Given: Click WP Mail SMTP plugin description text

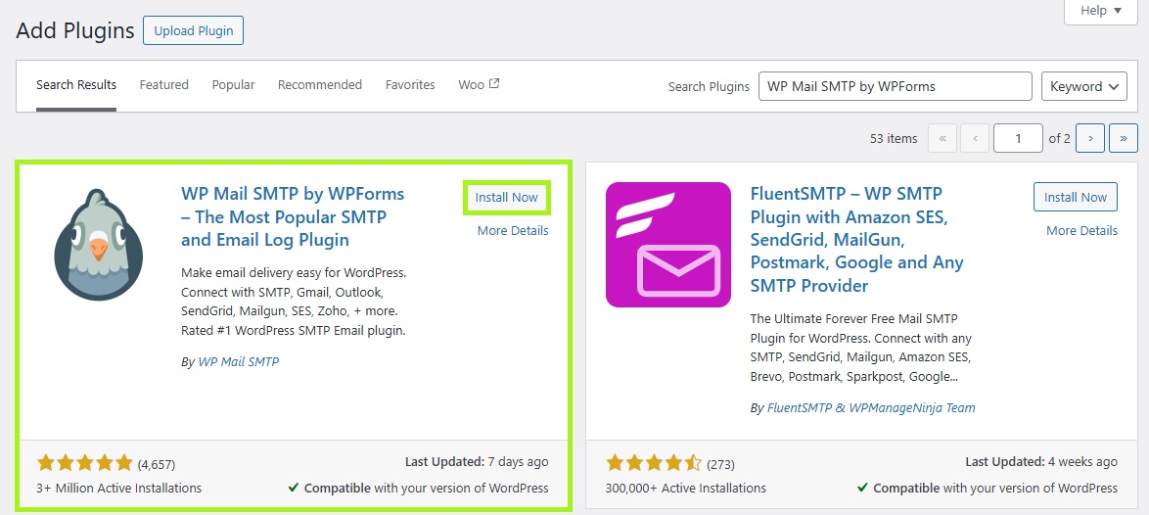Looking at the screenshot, I should point(294,302).
